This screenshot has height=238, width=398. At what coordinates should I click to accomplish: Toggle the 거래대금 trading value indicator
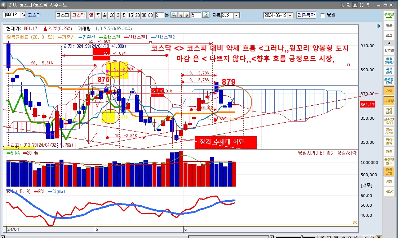pos(389,111)
